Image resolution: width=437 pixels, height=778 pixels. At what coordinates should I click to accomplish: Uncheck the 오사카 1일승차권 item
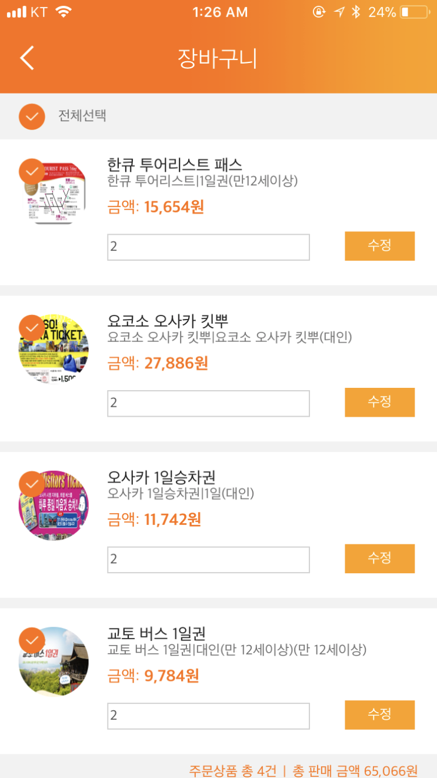tap(32, 484)
